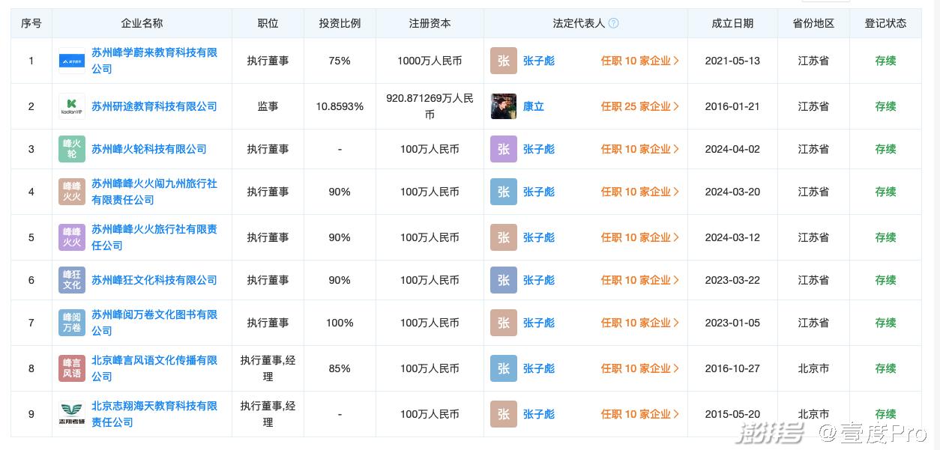Open 北京峰言风语文化传播有限公司 link

click(154, 368)
